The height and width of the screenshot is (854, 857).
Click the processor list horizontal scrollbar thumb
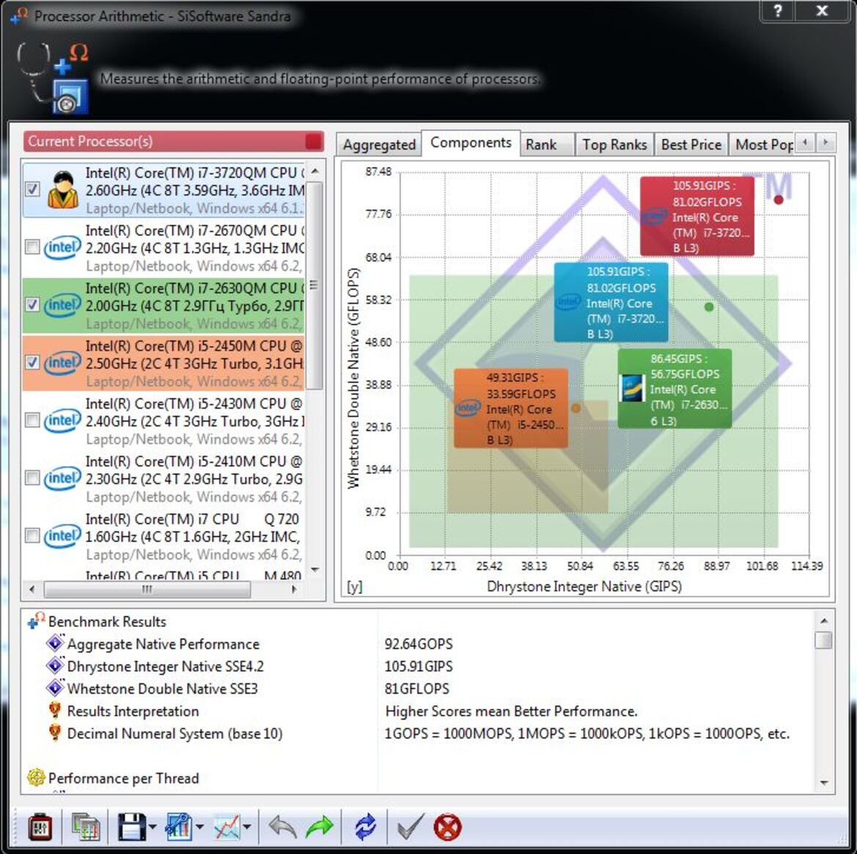[147, 590]
